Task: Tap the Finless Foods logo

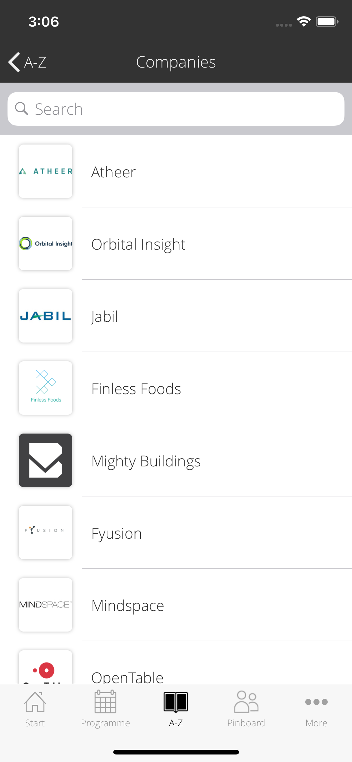Action: [x=46, y=388]
